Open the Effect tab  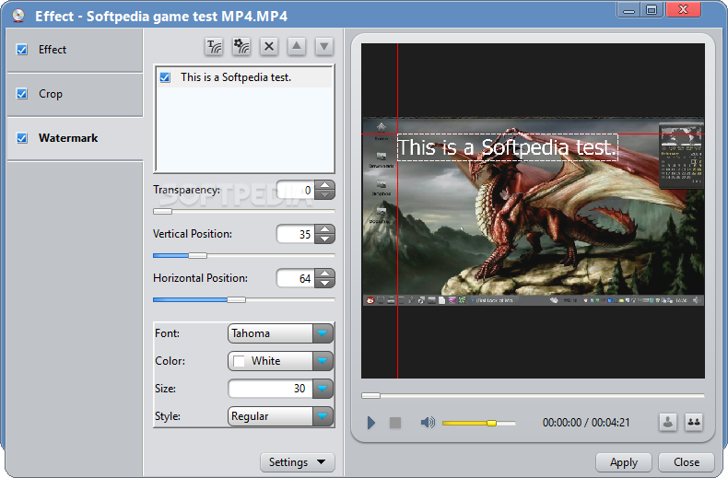[x=75, y=50]
